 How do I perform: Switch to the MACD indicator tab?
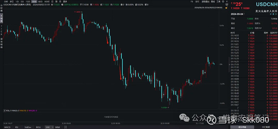point(7,127)
